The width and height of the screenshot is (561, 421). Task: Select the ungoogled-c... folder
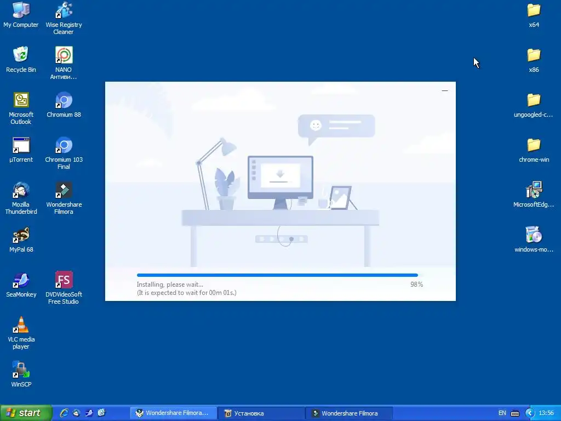pos(534,105)
